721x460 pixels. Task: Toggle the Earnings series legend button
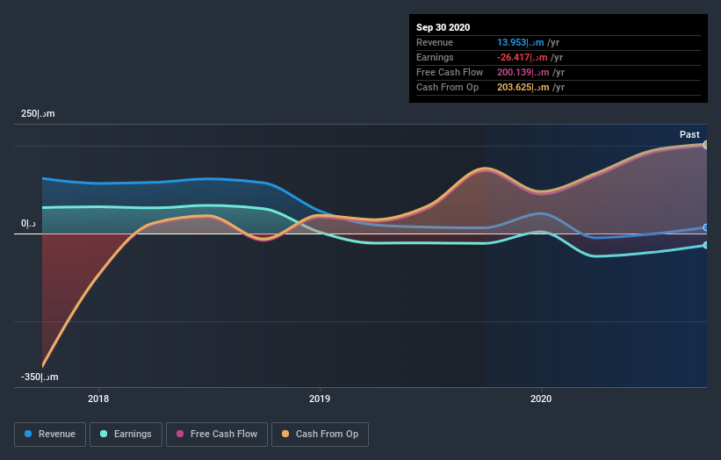(x=126, y=435)
